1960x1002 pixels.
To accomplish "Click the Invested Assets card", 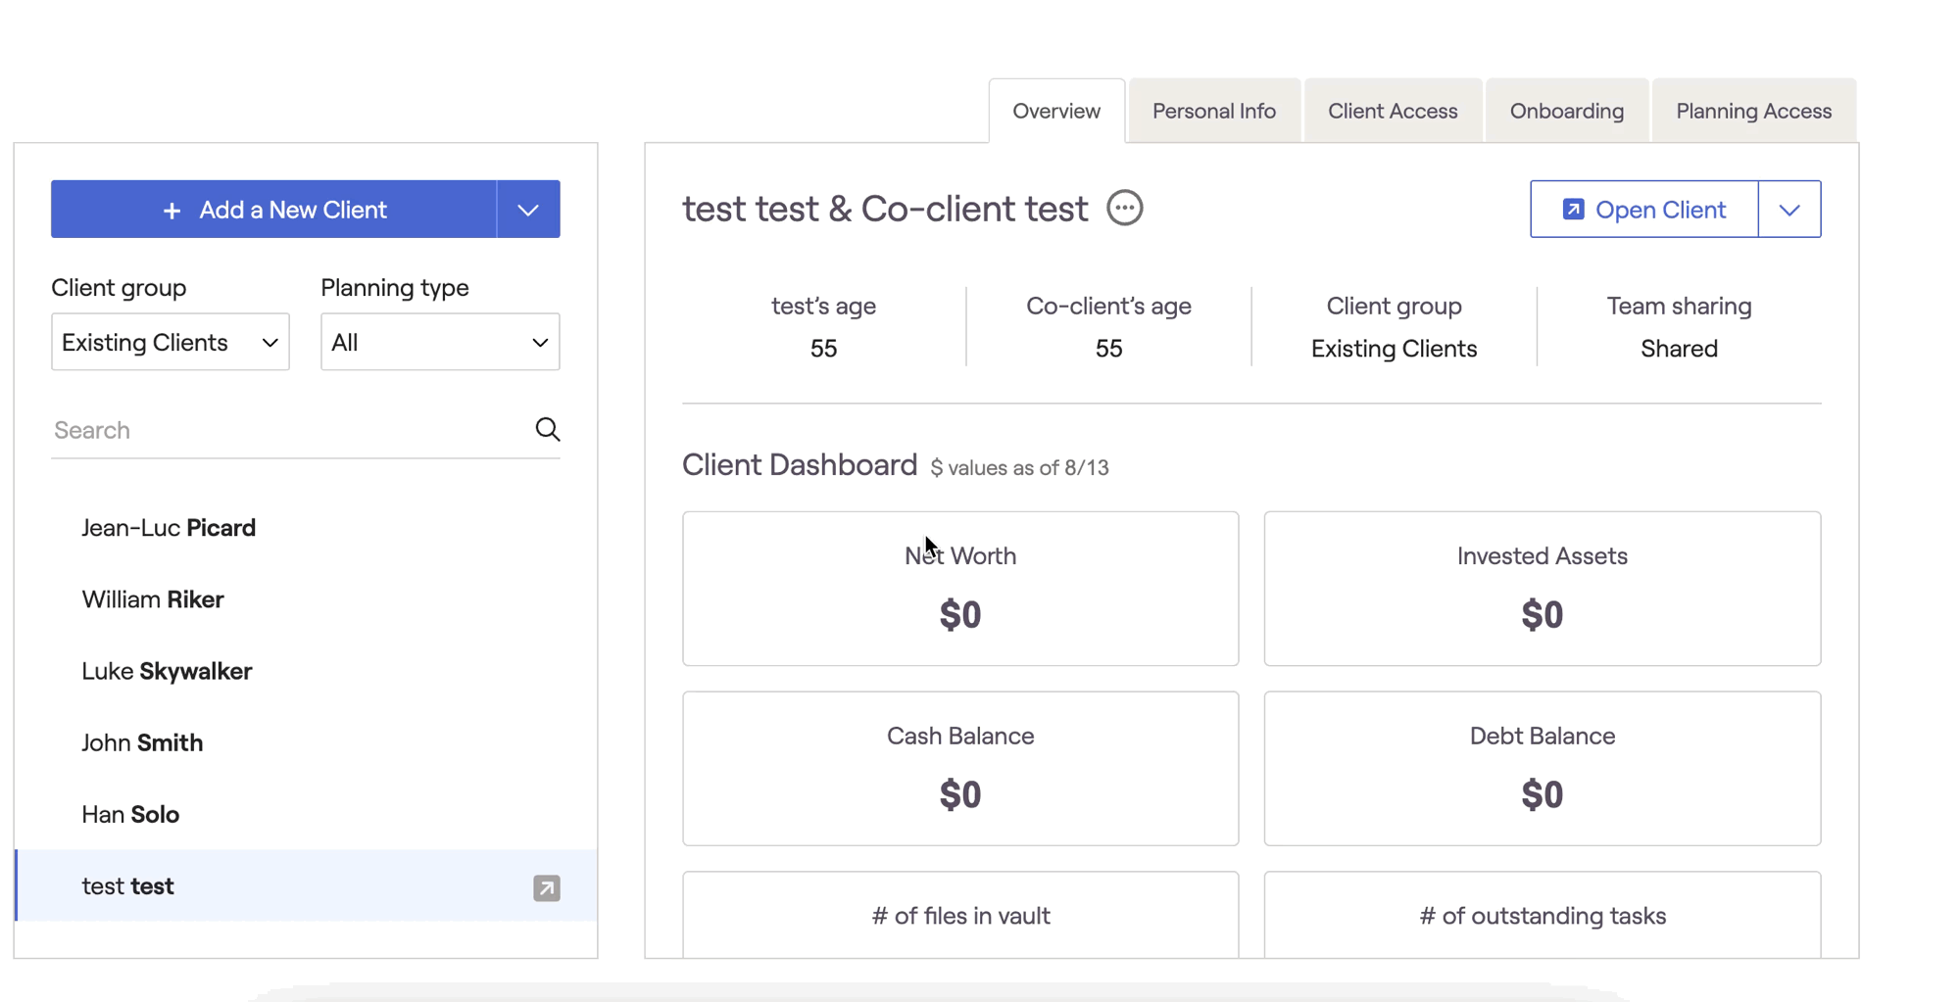I will click(x=1543, y=589).
